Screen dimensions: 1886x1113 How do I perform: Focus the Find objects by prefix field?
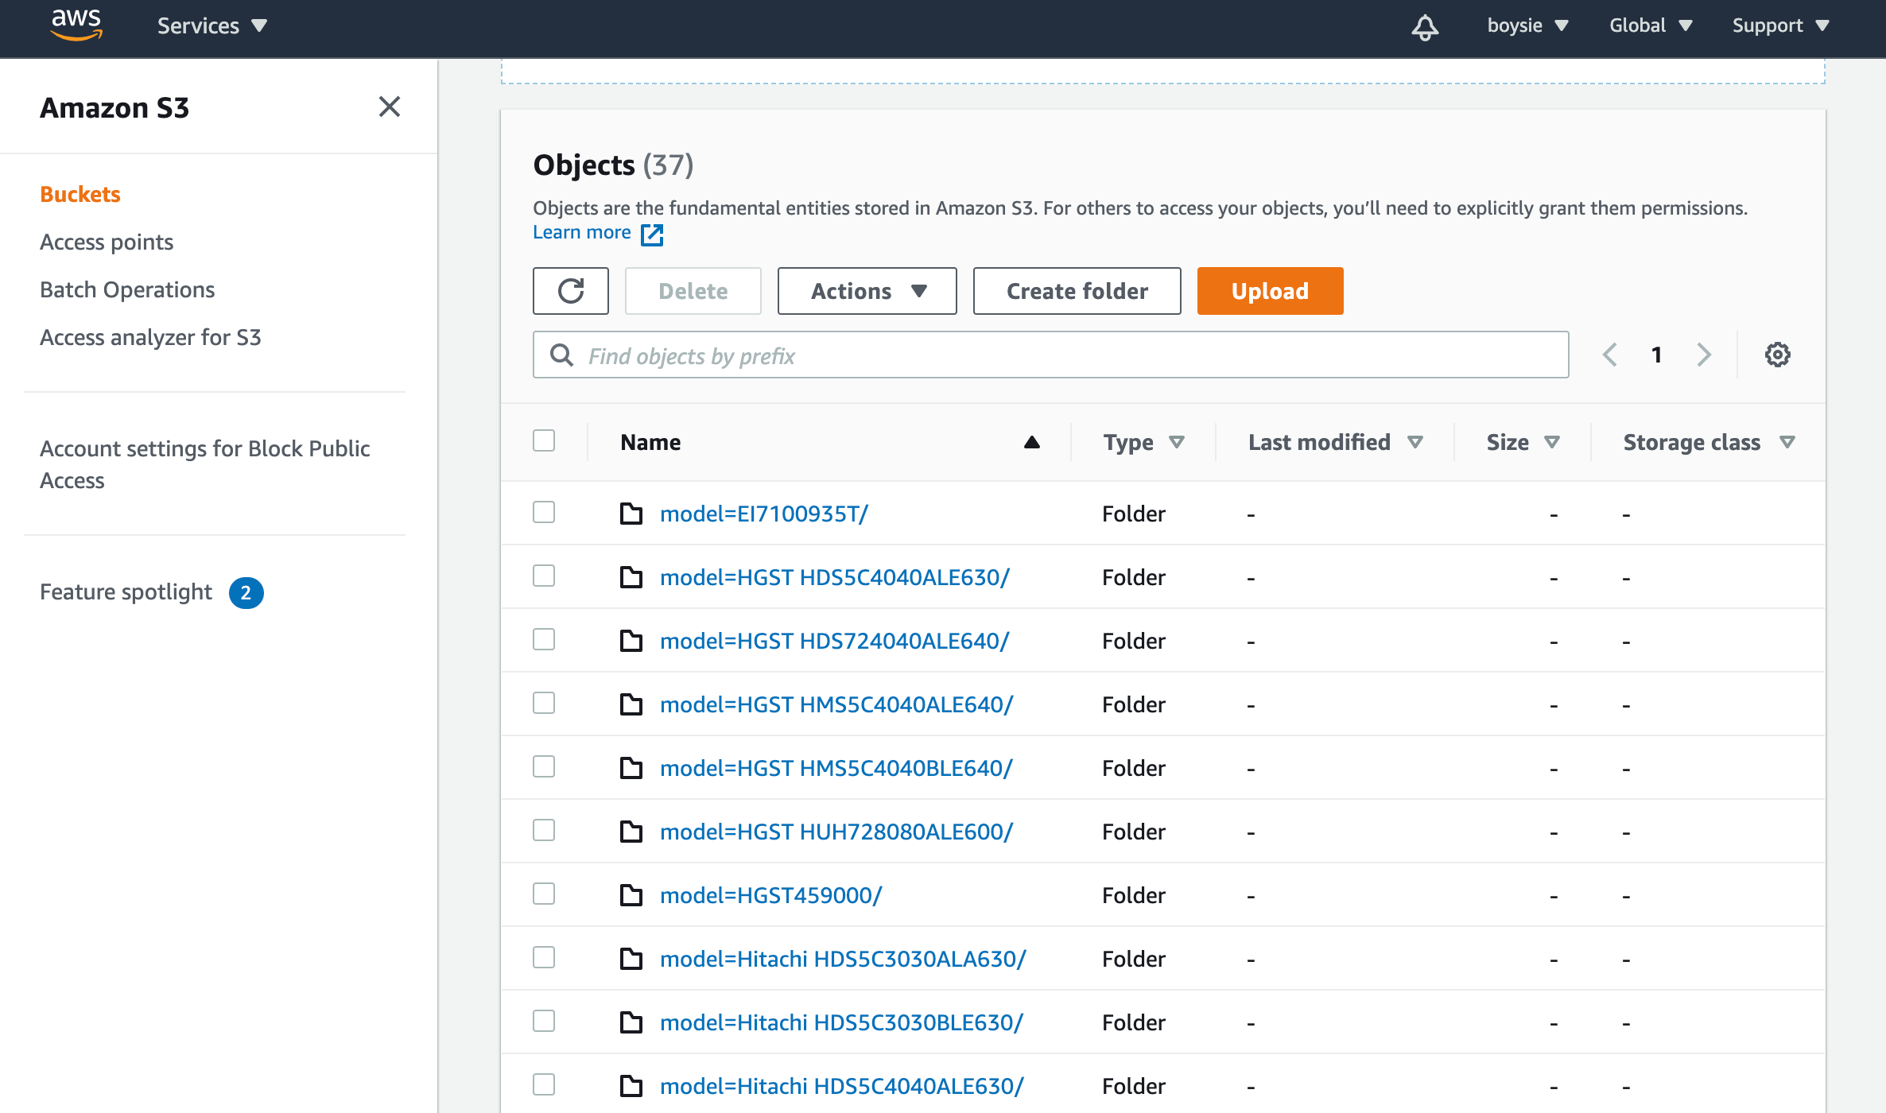1050,355
